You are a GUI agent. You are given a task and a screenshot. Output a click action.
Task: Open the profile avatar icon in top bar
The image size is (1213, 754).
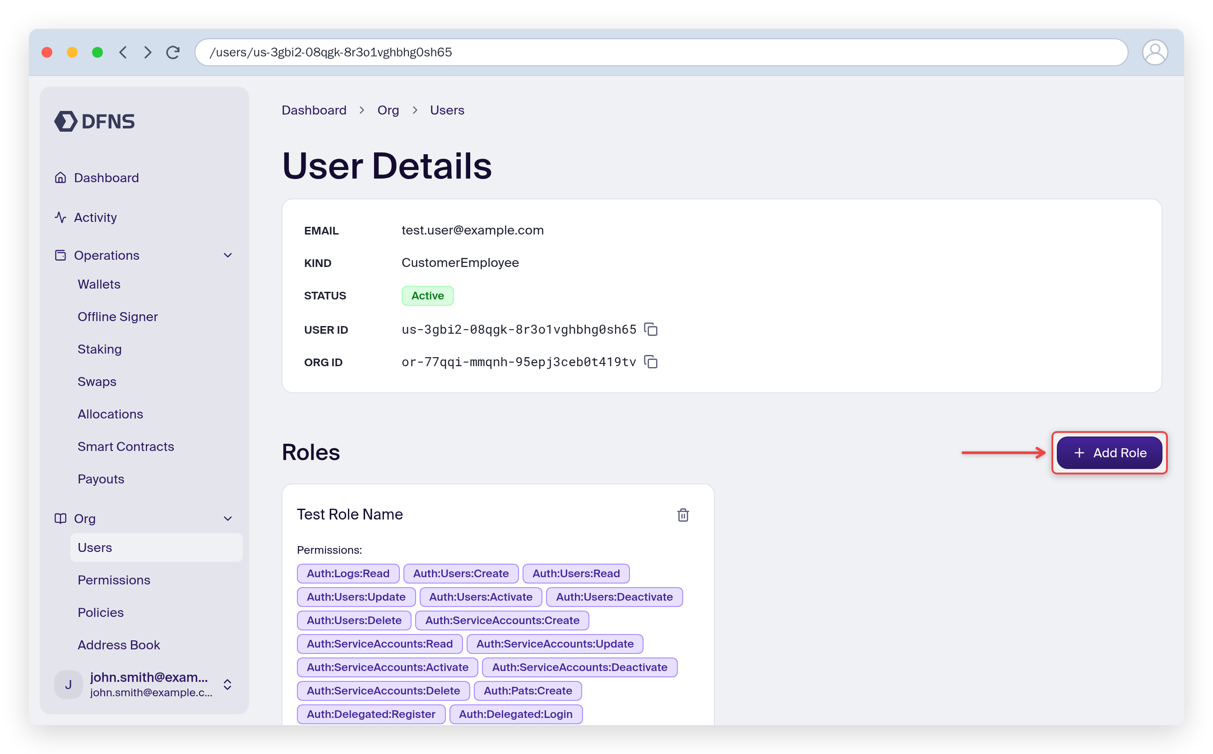(1155, 52)
